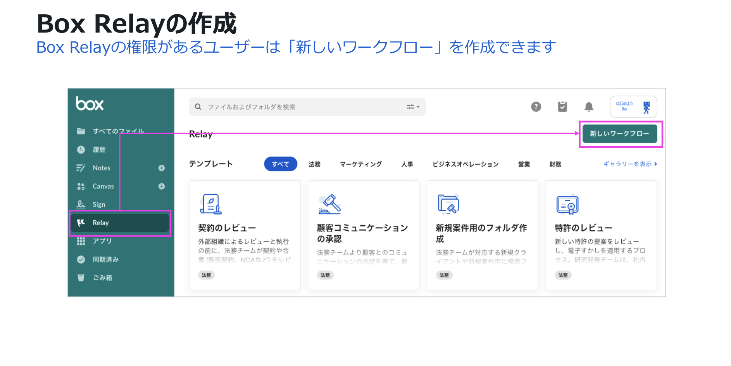Filter templates by 人事

(x=407, y=164)
